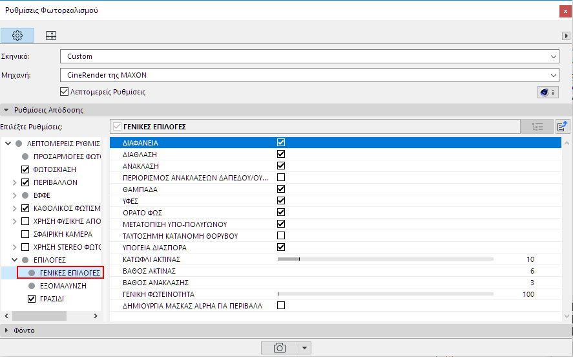Click the options list scroll down arrow
Image resolution: width=573 pixels, height=357 pixels.
point(567,316)
